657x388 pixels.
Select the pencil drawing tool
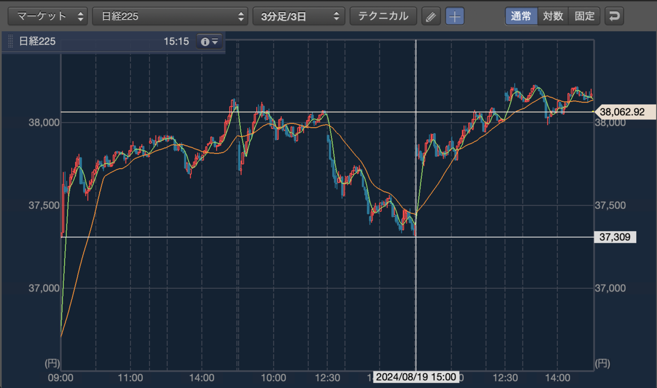point(431,16)
